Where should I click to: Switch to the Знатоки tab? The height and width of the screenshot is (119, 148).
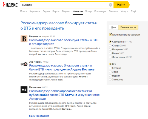113,11
